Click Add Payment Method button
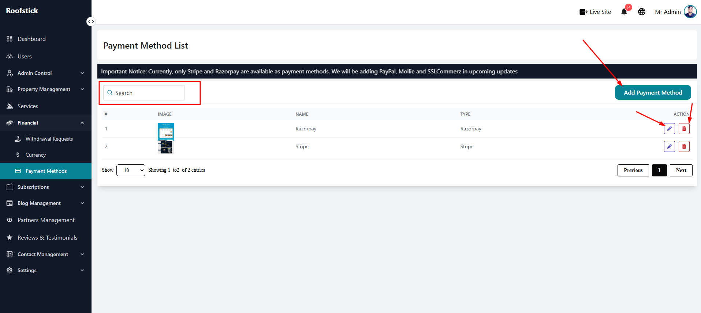 tap(653, 92)
